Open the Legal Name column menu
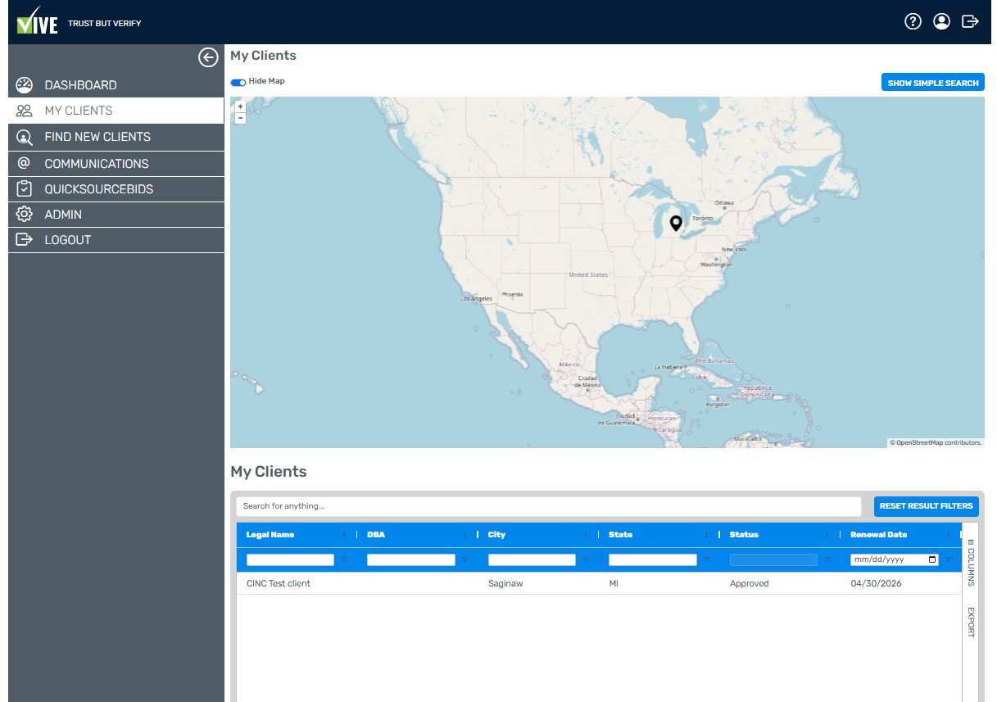Screen dimensions: 997x702 (344, 535)
